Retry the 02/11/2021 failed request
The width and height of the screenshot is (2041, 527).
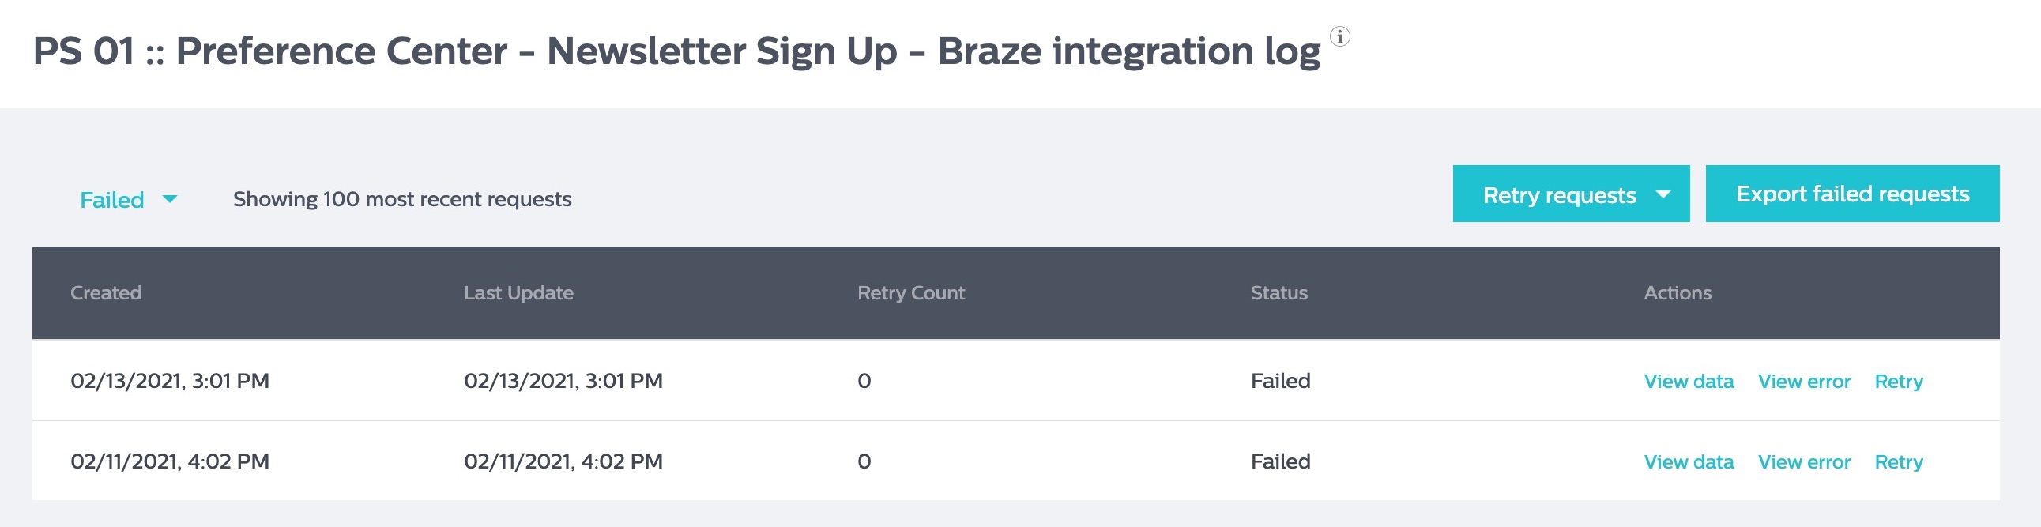click(1898, 462)
